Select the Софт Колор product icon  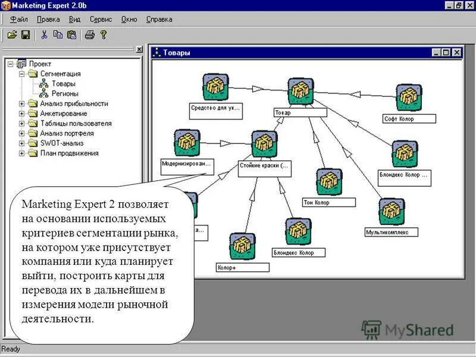pyautogui.click(x=409, y=98)
